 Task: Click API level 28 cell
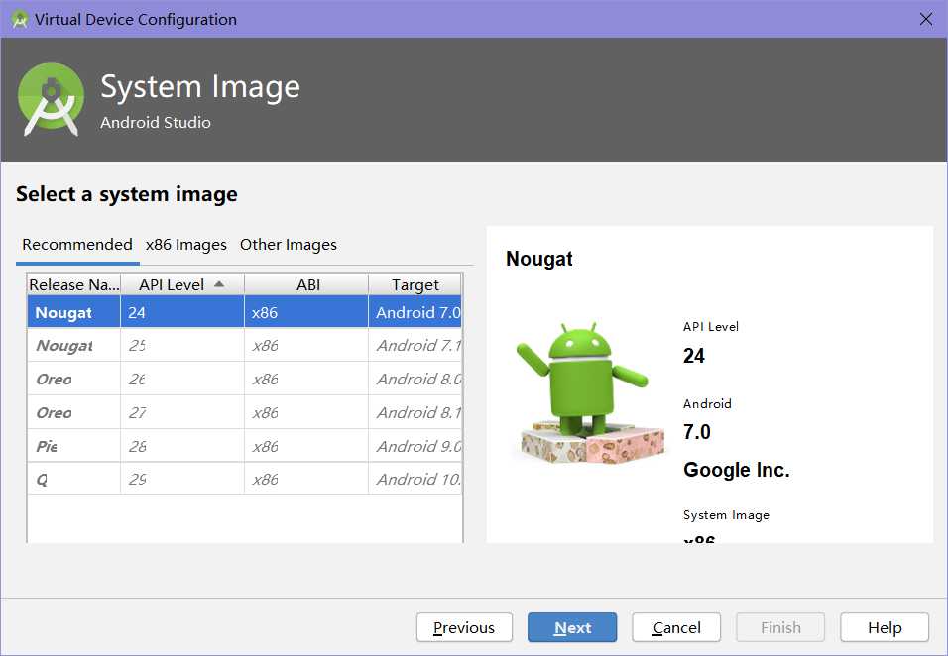coord(182,446)
